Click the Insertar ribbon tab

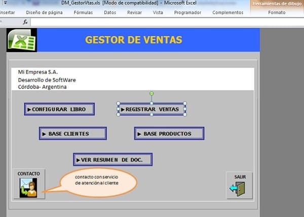pyautogui.click(x=7, y=12)
